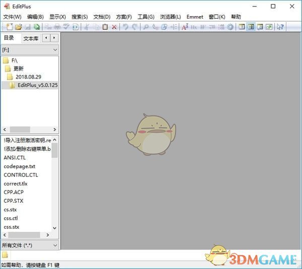Open the 文档(D) menu
Screen dimensions: 302x269
(102, 17)
